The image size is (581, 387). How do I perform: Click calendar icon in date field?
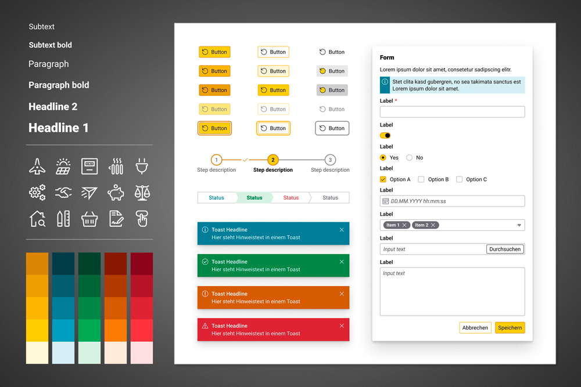tap(385, 201)
